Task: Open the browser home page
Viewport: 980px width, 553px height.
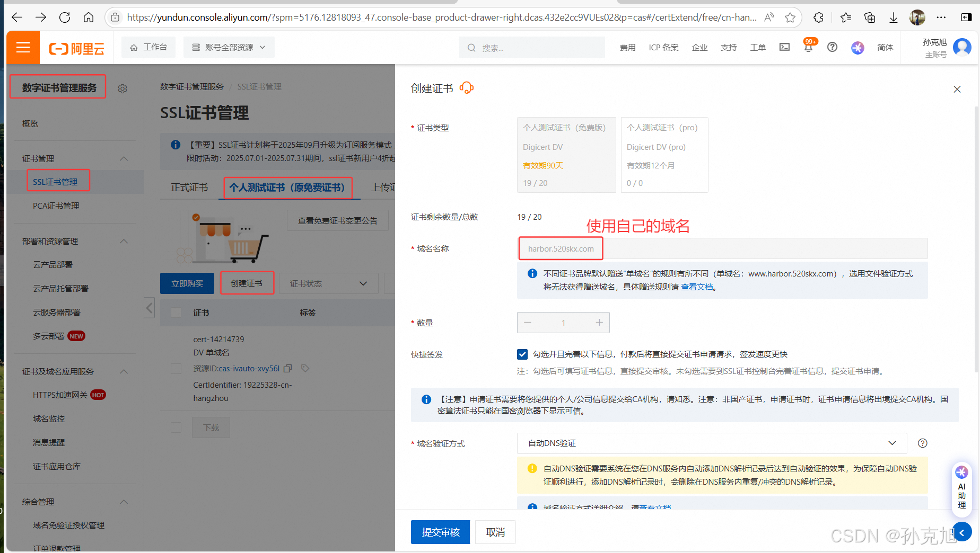Action: click(89, 17)
